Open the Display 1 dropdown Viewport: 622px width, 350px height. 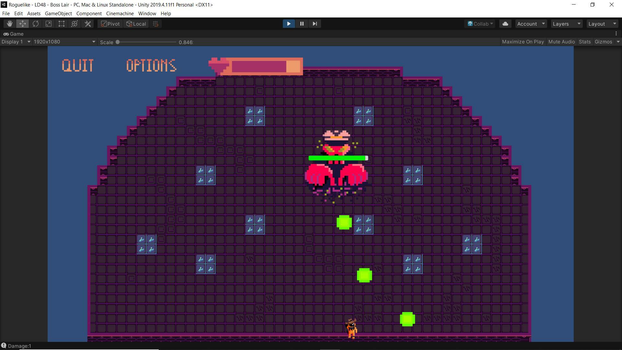point(16,42)
